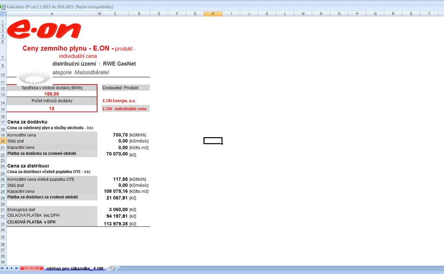Click the active selected cell H20
444x274 pixels.
tap(213, 141)
